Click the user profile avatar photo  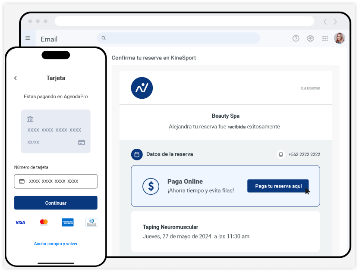coord(340,38)
